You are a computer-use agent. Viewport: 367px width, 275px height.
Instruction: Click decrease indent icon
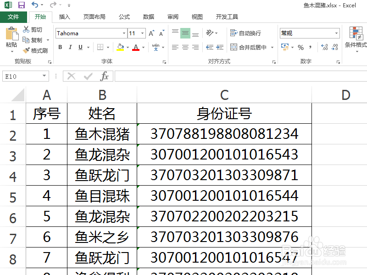pyautogui.click(x=210, y=47)
